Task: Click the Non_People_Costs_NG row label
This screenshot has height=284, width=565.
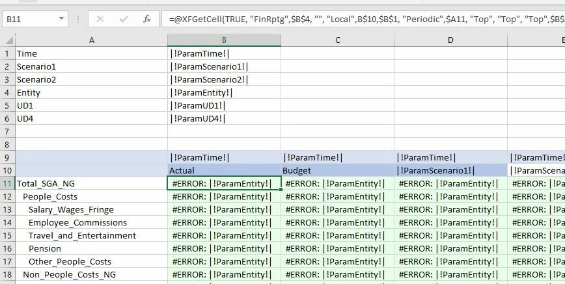Action: (x=92, y=274)
